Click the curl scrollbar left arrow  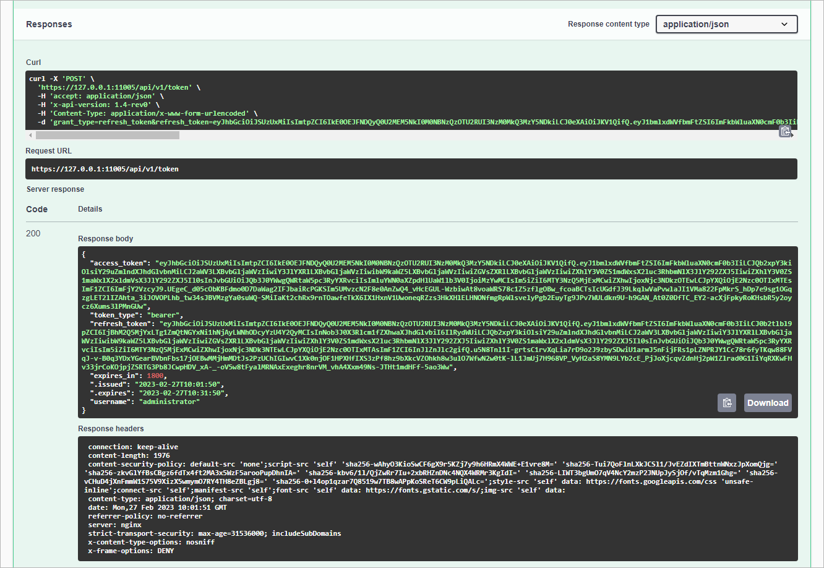click(29, 135)
